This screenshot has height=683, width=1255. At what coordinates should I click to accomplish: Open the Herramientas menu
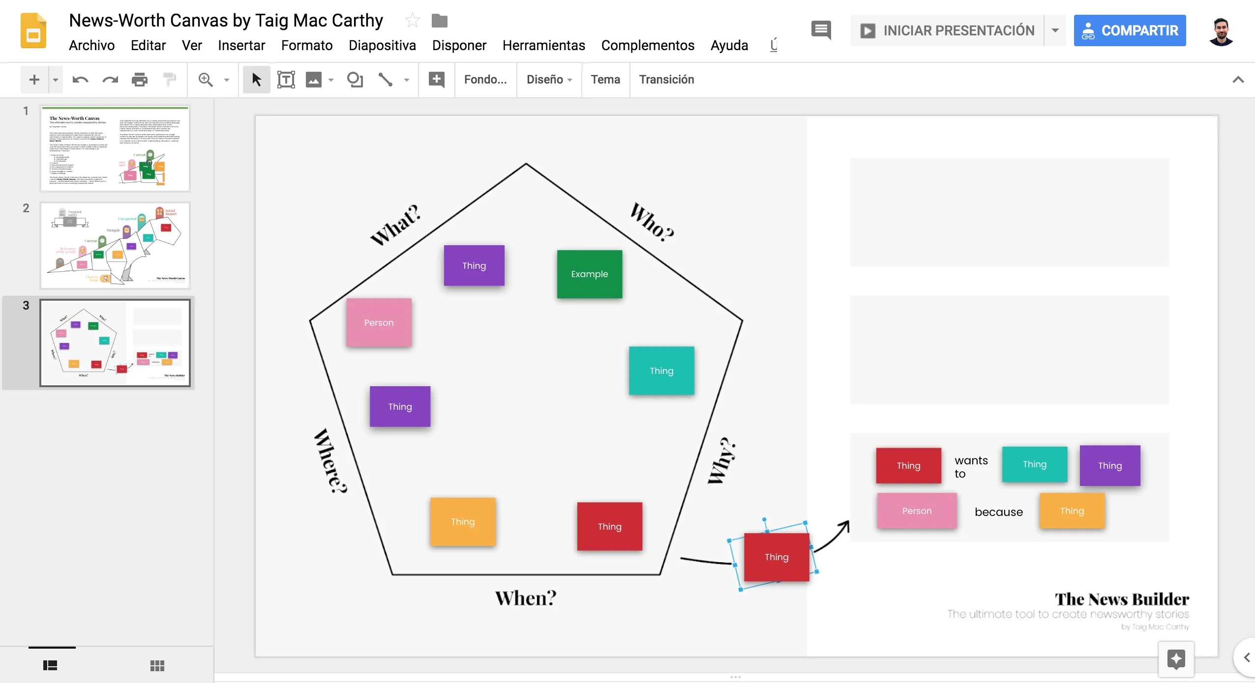(x=543, y=45)
